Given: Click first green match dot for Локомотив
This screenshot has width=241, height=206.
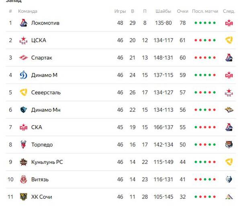Looking at the screenshot, I should pos(196,23).
